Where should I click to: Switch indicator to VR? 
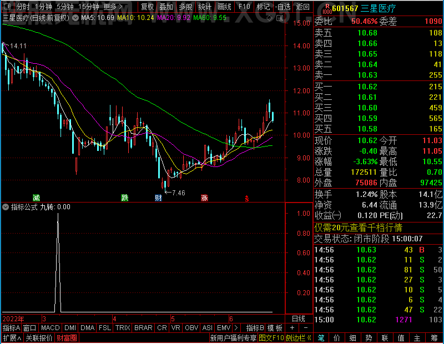pos(176,328)
